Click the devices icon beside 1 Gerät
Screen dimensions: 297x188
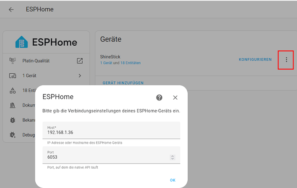[12, 76]
